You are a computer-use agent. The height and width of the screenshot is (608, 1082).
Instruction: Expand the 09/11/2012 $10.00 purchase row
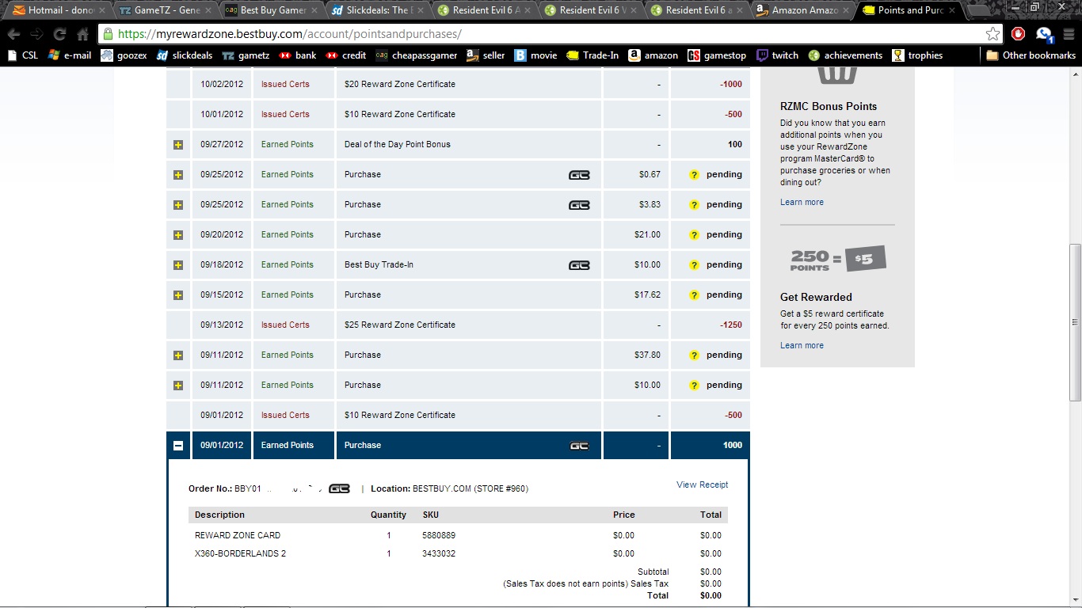(178, 386)
